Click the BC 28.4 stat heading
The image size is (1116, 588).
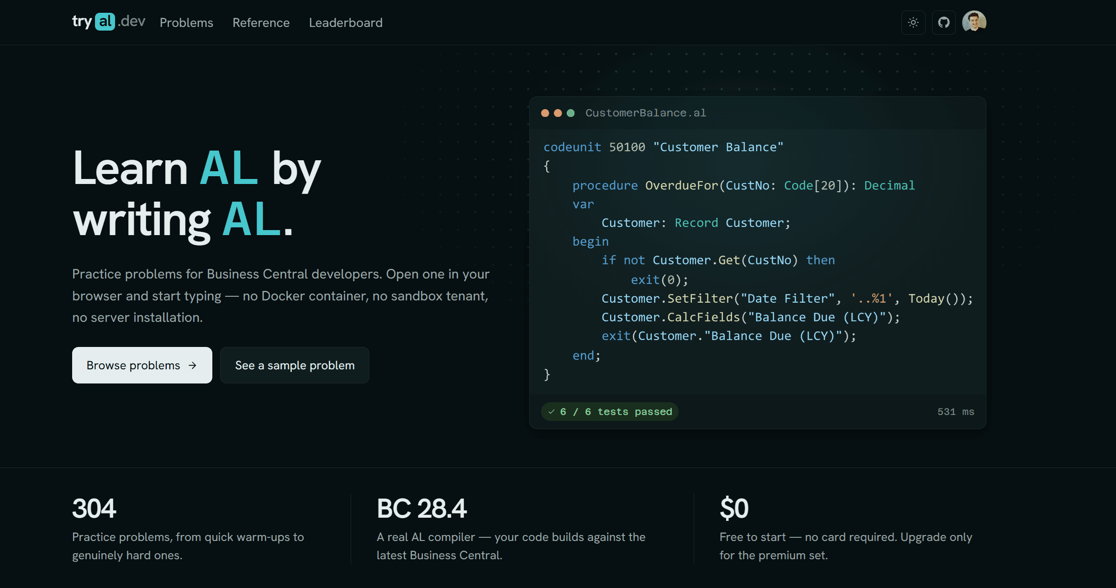[421, 508]
